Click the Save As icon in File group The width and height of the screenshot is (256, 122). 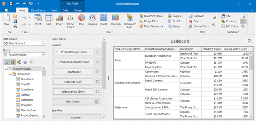point(15,26)
